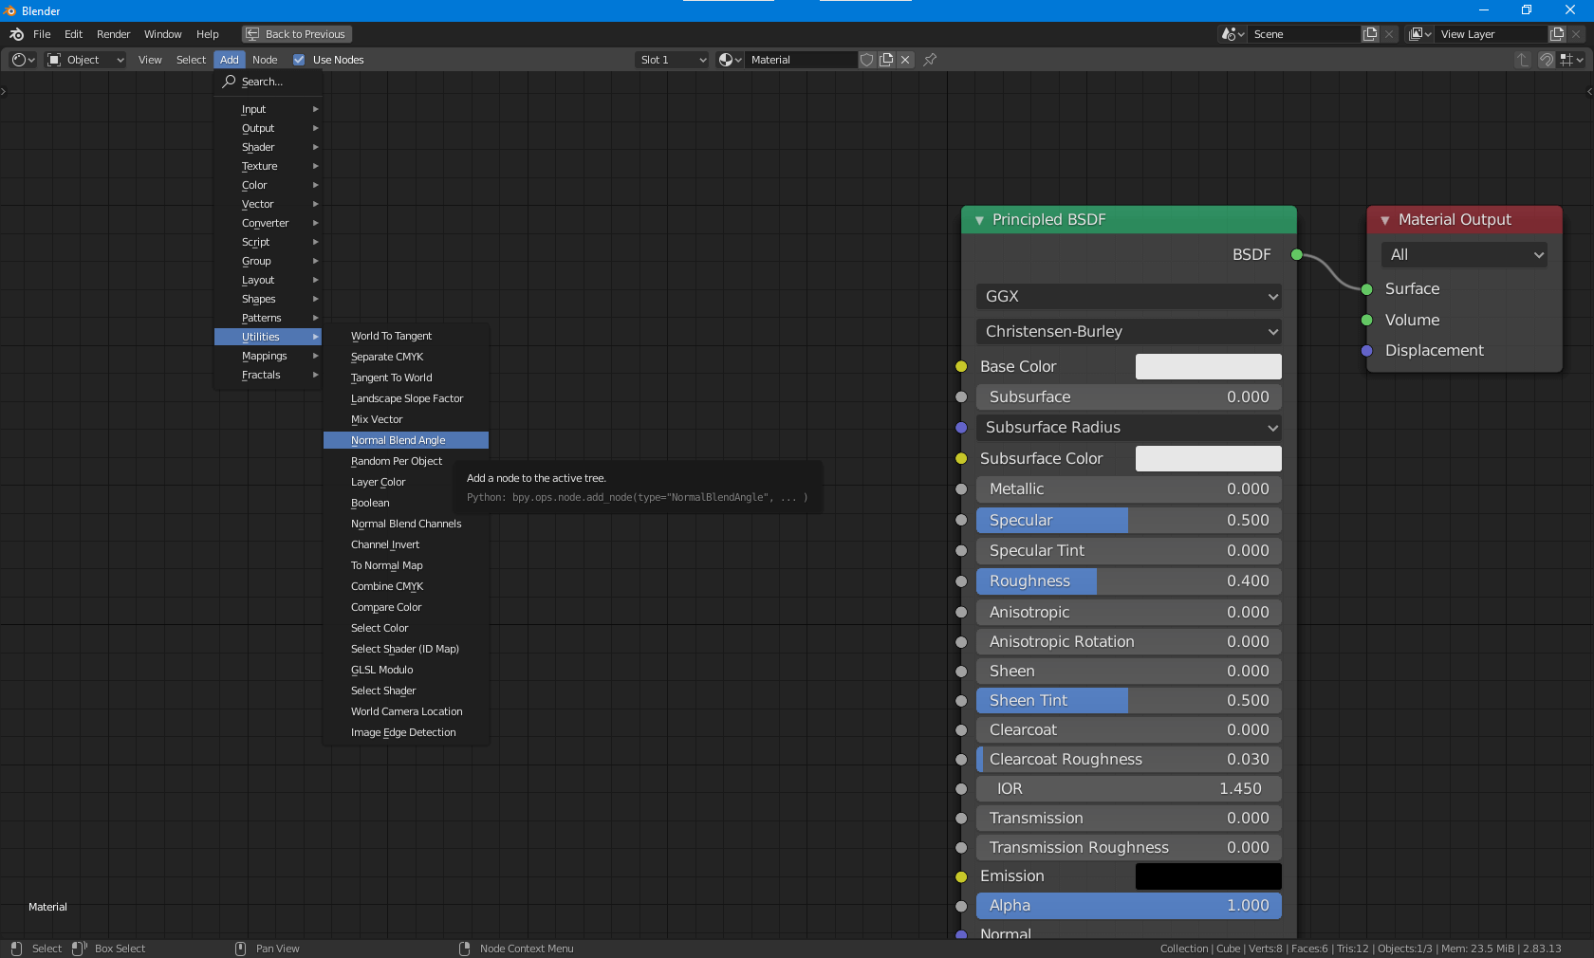This screenshot has width=1594, height=958.
Task: Toggle the Use Nodes checkbox
Action: coord(299,60)
